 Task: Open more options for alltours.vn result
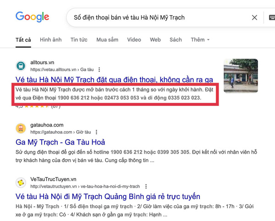click(99, 70)
